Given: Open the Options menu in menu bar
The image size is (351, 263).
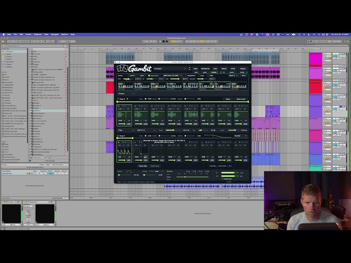Looking at the screenshot, I should click(x=65, y=35).
